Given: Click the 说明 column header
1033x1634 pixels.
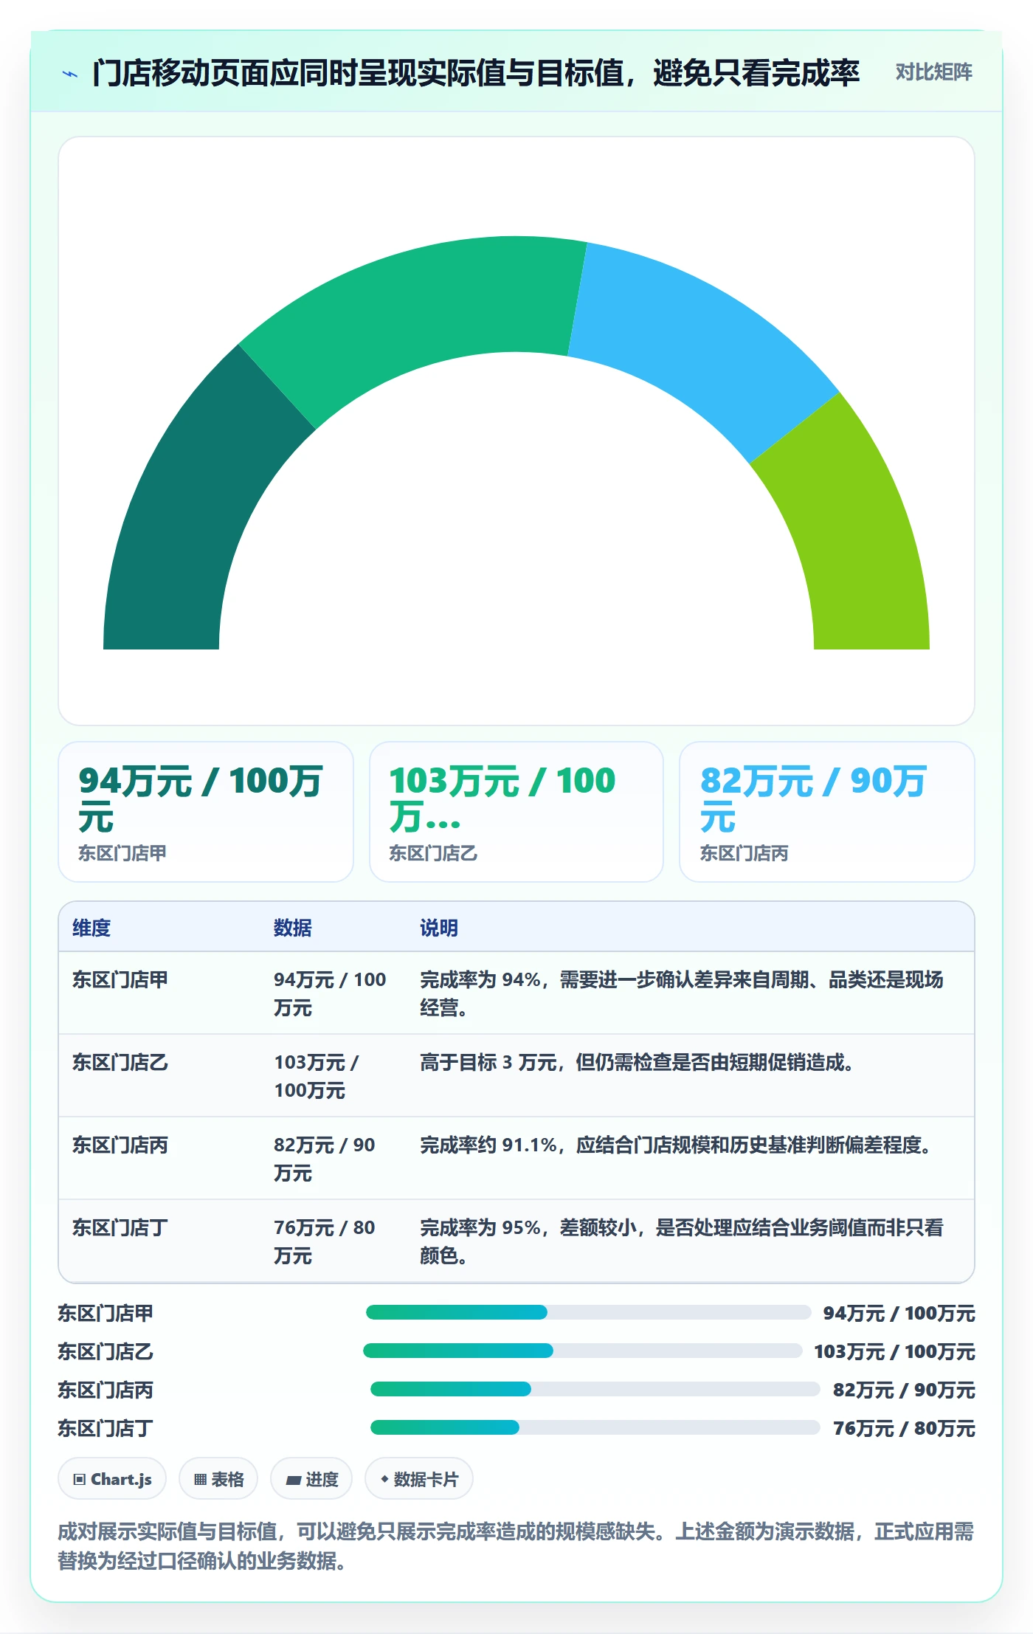Looking at the screenshot, I should click(439, 928).
